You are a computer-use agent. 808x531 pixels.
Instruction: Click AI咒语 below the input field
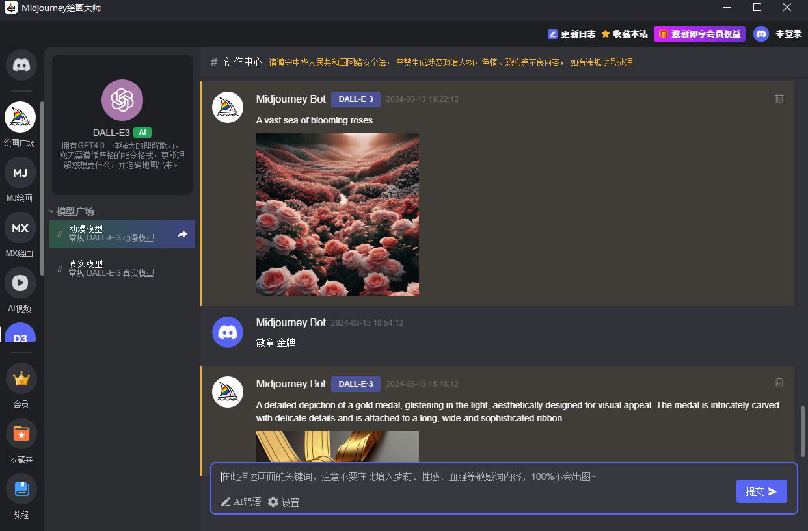tap(241, 502)
